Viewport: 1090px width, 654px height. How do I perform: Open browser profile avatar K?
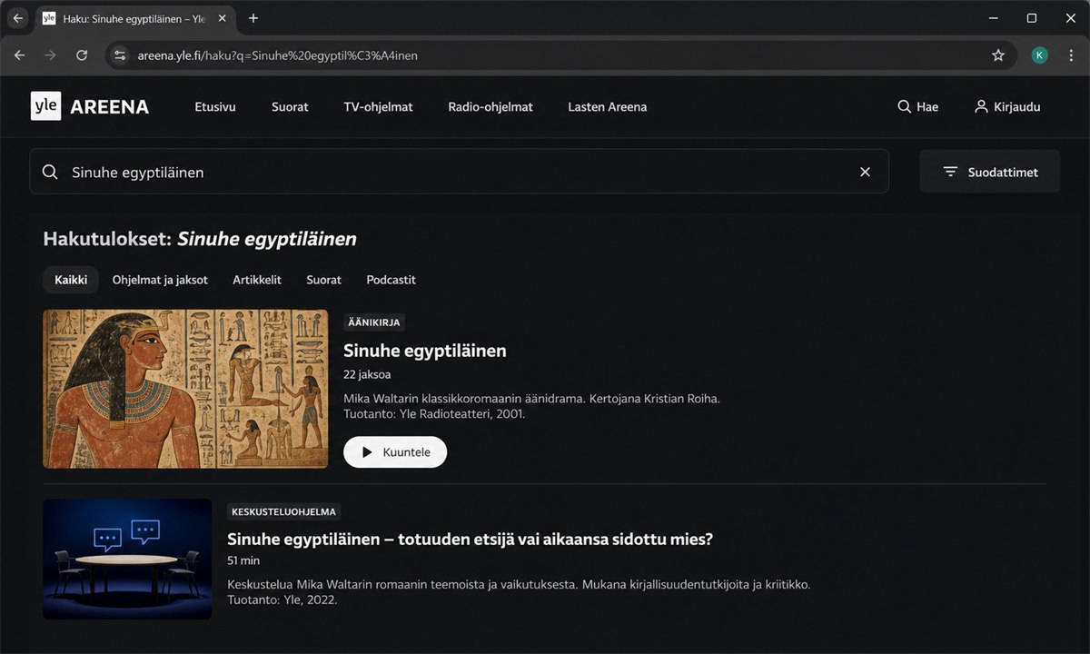(1040, 55)
